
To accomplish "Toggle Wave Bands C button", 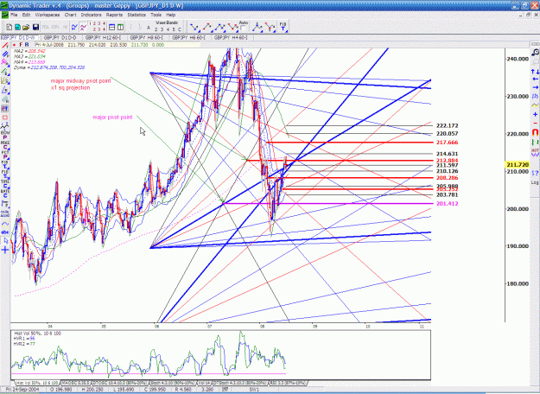I will coord(180,29).
